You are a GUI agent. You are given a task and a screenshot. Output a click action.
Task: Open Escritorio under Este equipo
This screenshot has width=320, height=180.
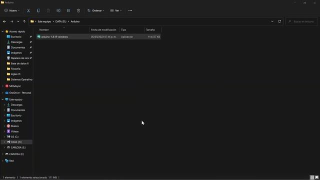click(16, 115)
